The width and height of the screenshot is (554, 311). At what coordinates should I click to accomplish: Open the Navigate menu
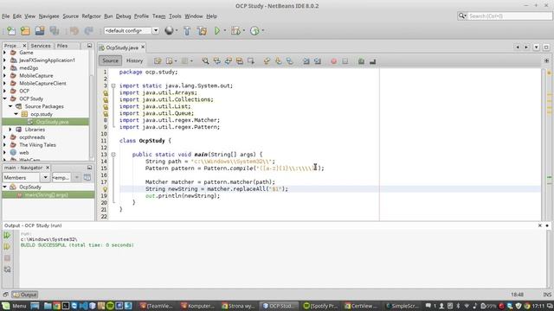(48, 16)
